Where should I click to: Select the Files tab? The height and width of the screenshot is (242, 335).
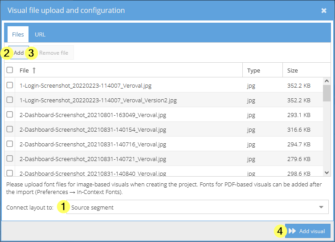[18, 34]
